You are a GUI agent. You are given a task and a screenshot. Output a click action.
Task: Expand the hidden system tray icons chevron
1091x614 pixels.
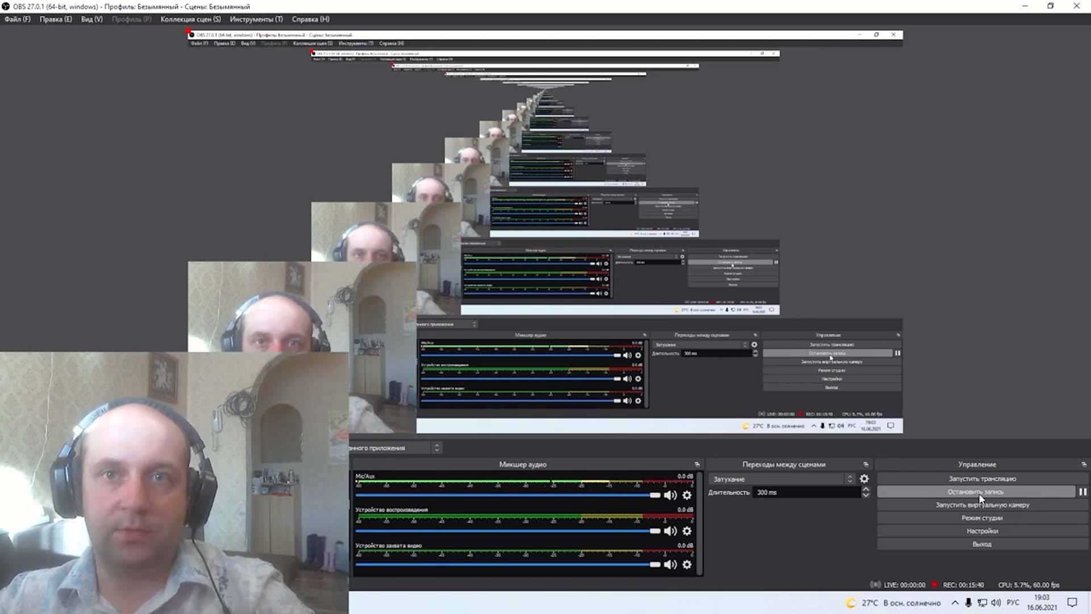click(x=955, y=603)
